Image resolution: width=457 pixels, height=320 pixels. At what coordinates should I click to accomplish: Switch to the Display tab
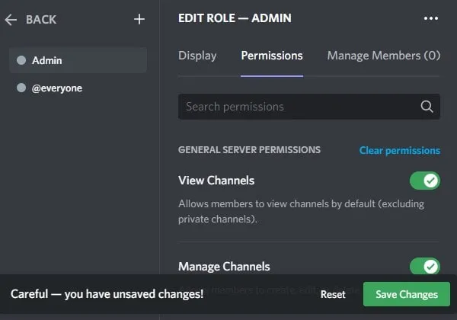[197, 56]
